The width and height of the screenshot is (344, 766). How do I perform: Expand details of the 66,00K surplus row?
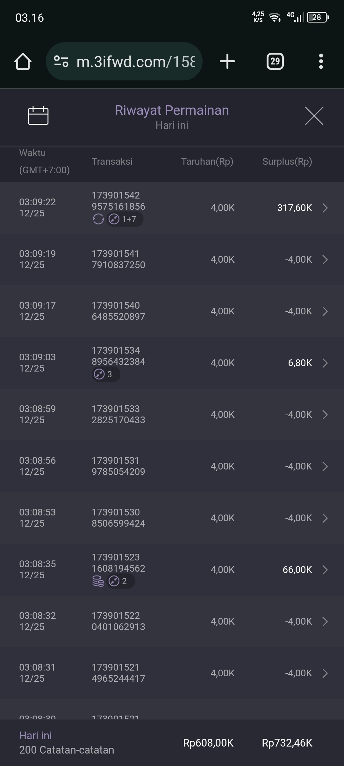coord(325,570)
